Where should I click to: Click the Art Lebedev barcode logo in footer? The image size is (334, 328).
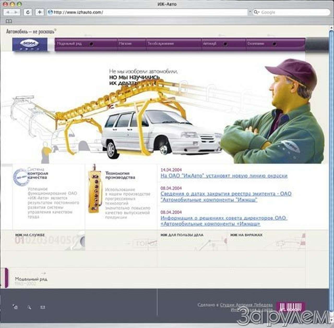tap(290, 307)
